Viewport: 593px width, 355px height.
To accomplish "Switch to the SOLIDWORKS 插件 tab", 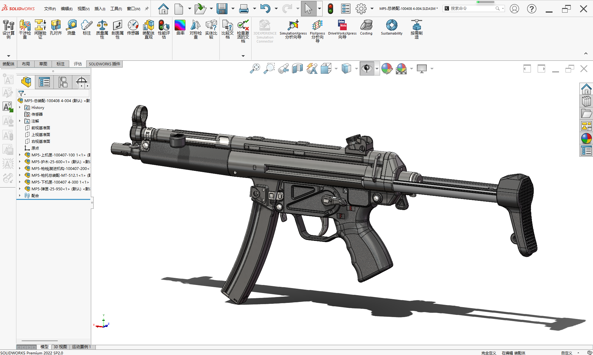I will pos(104,64).
